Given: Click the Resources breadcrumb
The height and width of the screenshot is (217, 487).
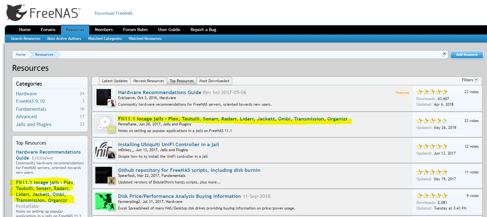Looking at the screenshot, I should click(44, 55).
